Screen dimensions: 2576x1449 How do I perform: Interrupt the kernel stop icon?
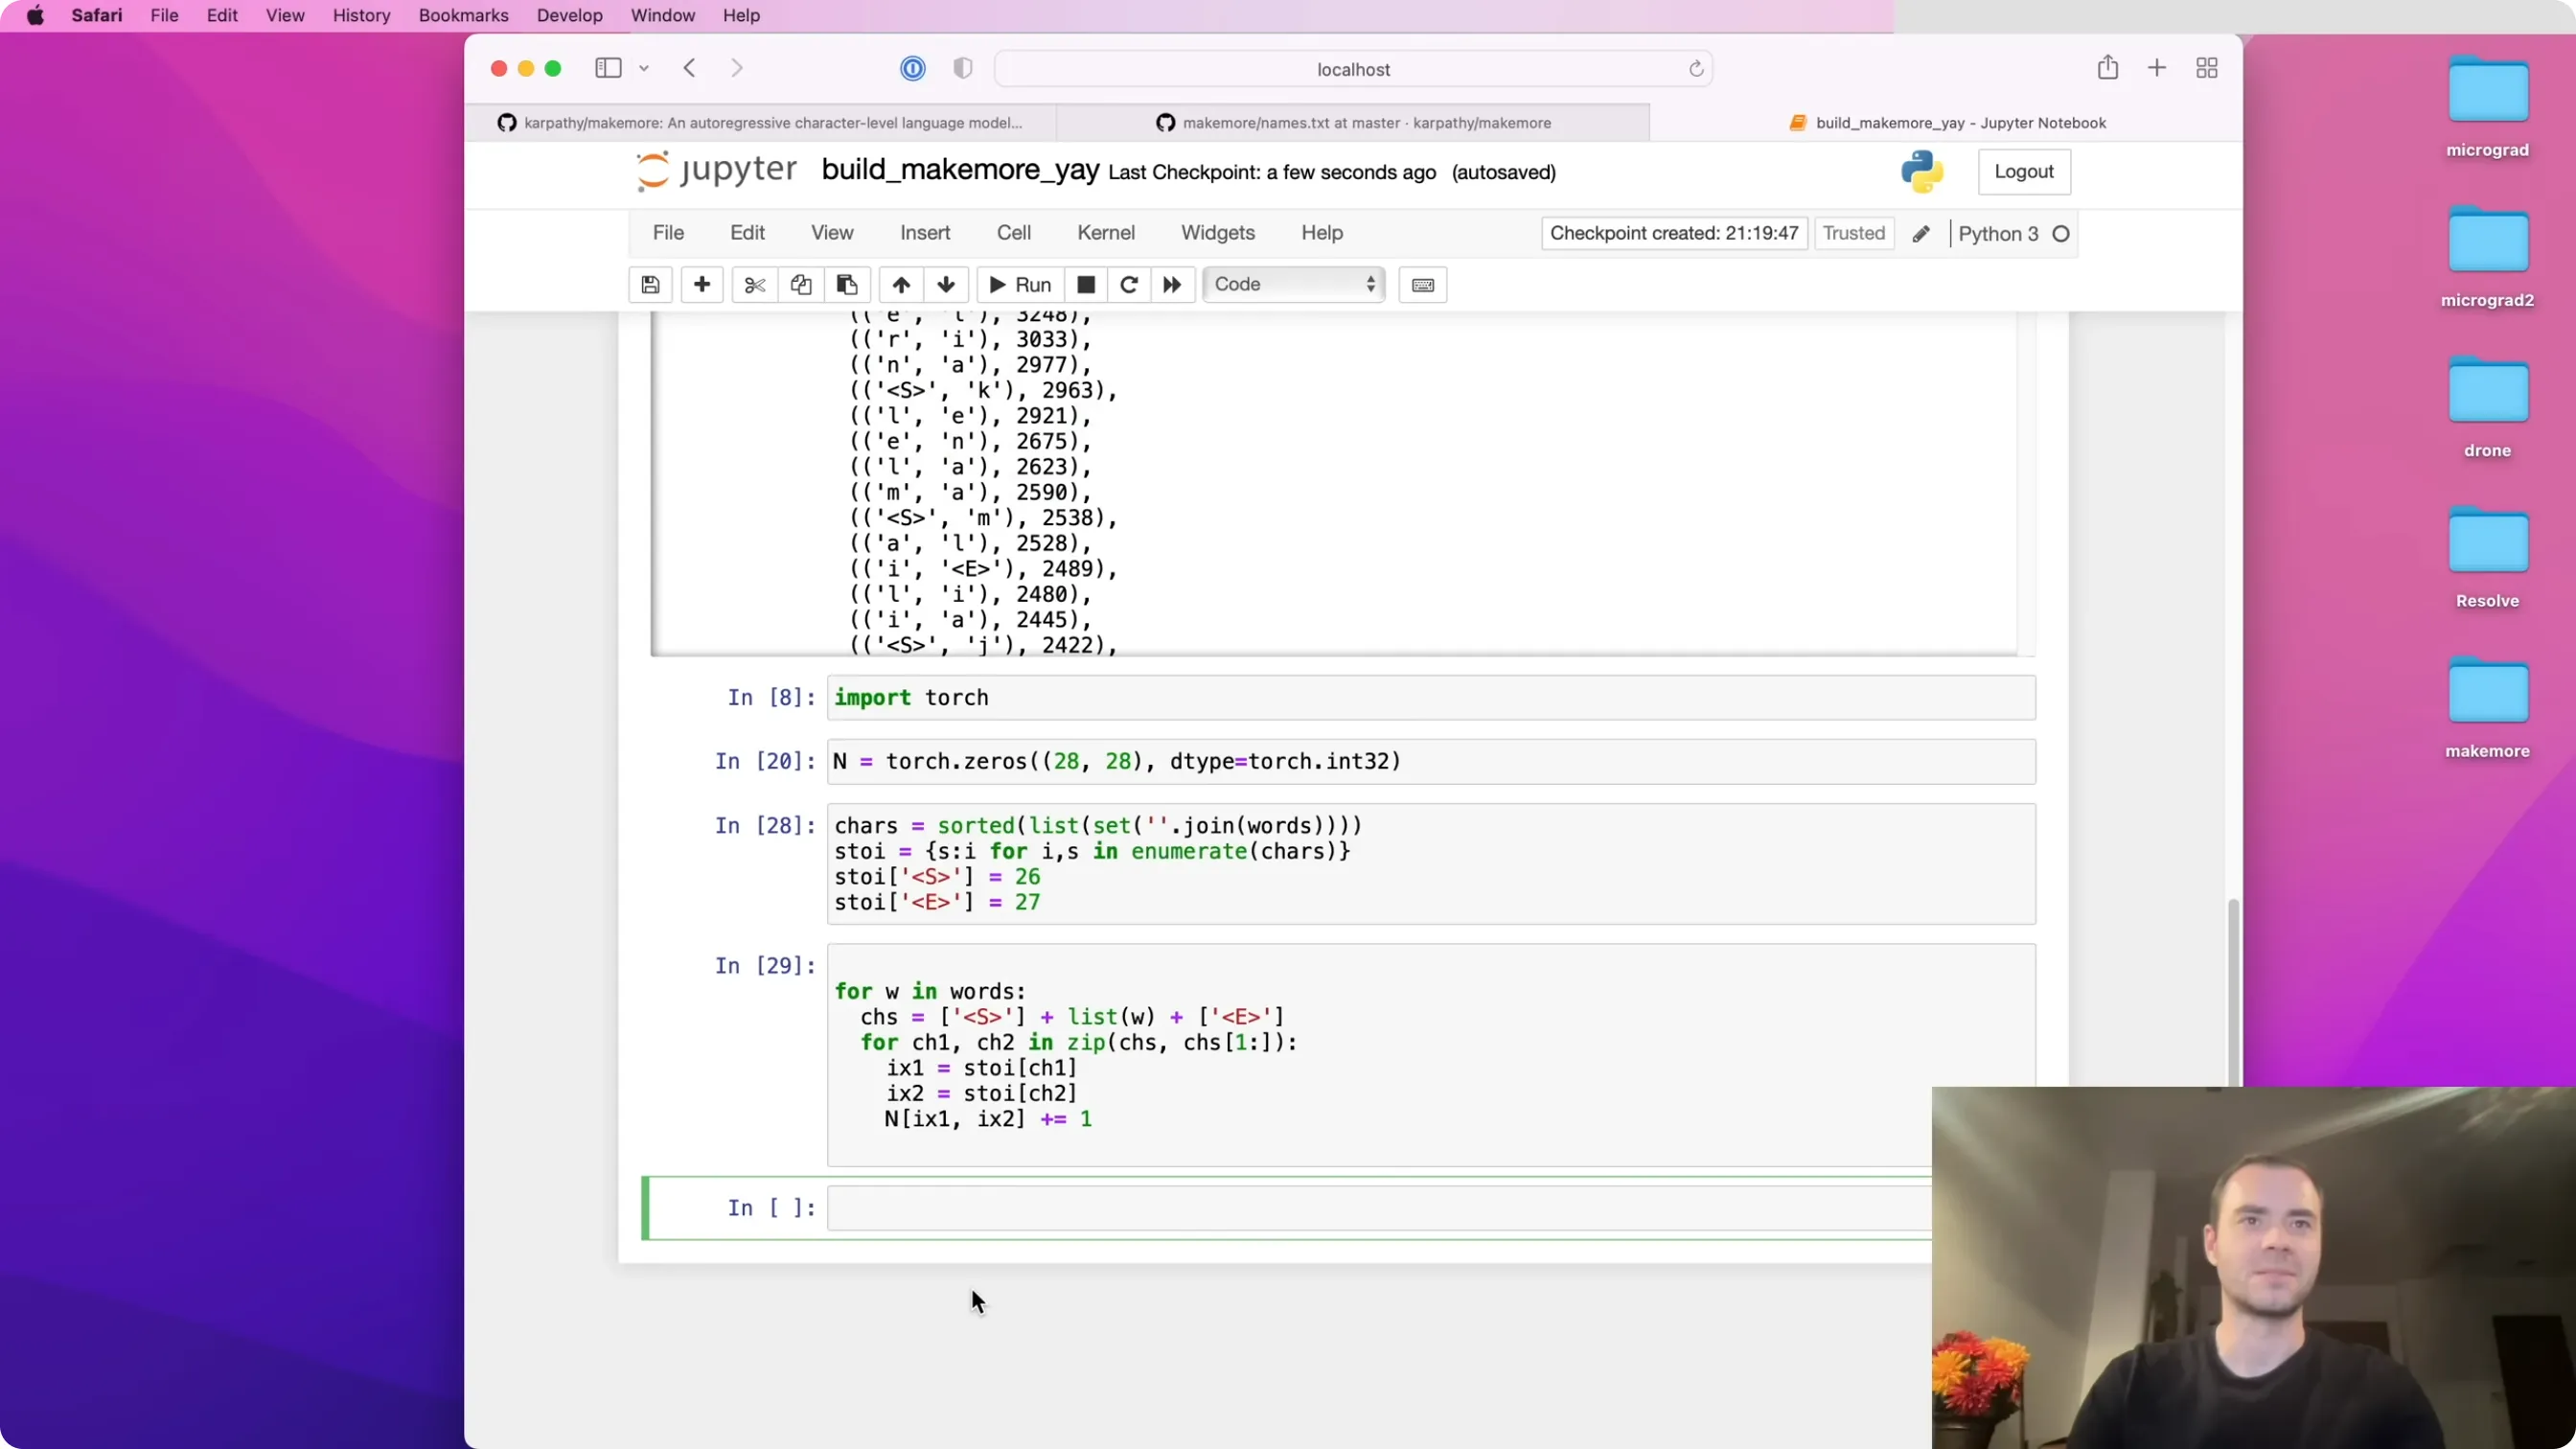1085,285
